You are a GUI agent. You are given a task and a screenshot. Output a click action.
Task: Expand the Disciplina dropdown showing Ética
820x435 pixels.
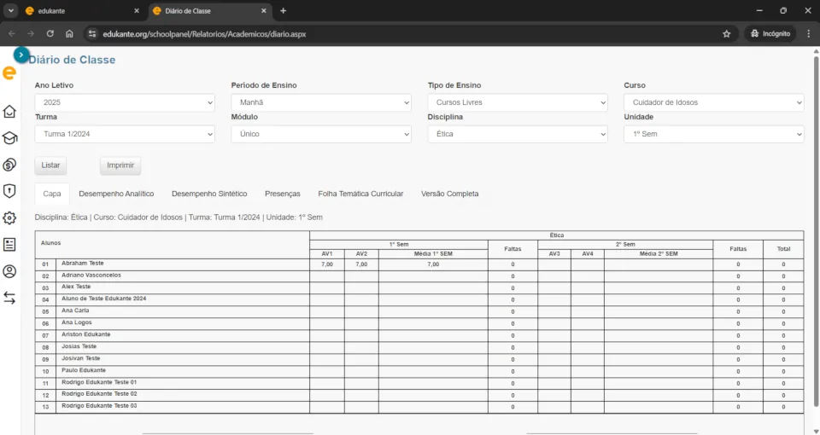point(517,134)
